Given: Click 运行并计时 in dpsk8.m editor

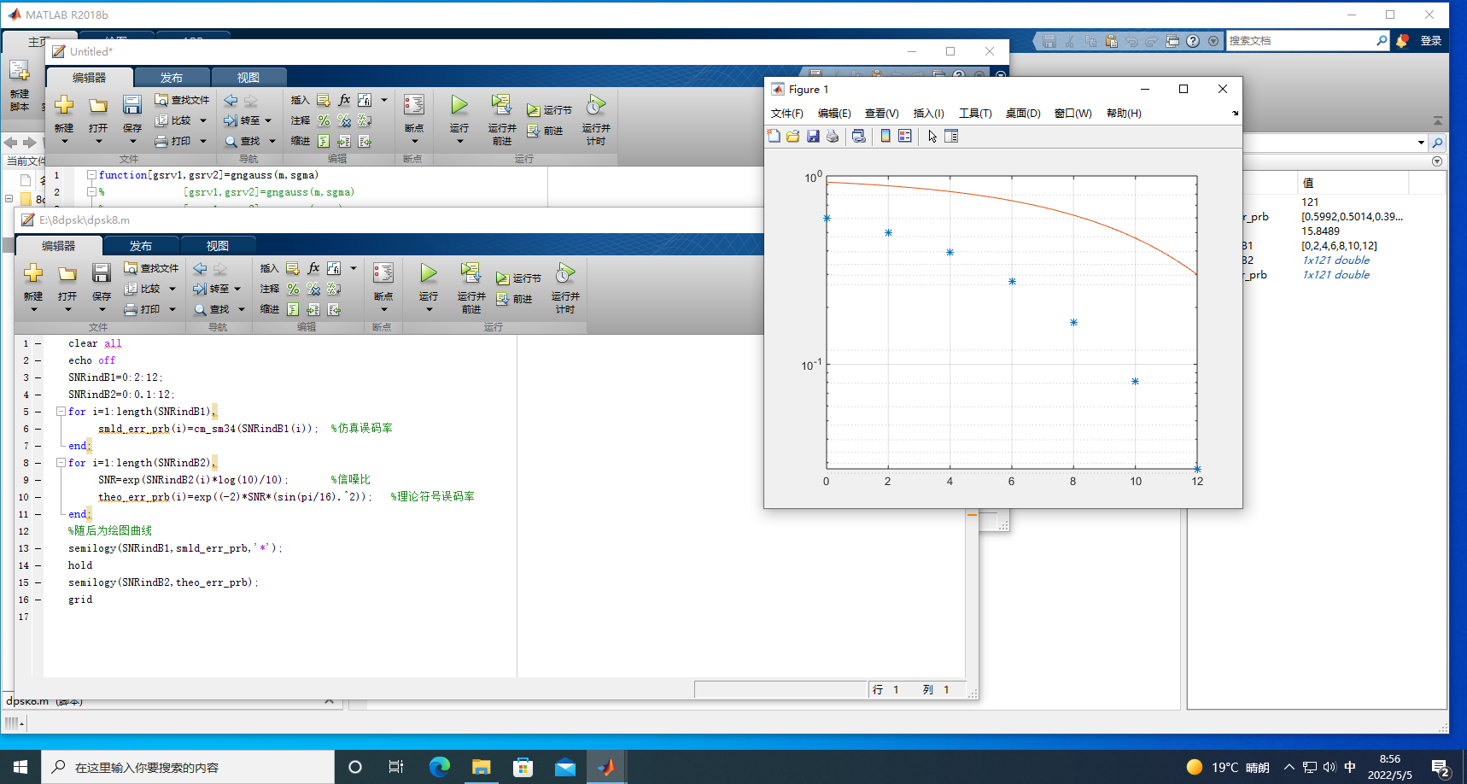Looking at the screenshot, I should point(564,288).
